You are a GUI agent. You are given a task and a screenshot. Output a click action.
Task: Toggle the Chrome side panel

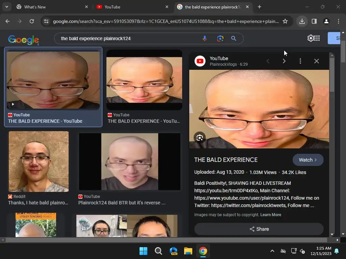314,21
